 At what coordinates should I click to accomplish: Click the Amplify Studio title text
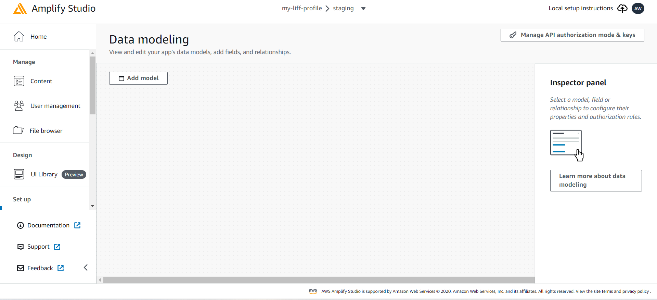coord(64,9)
